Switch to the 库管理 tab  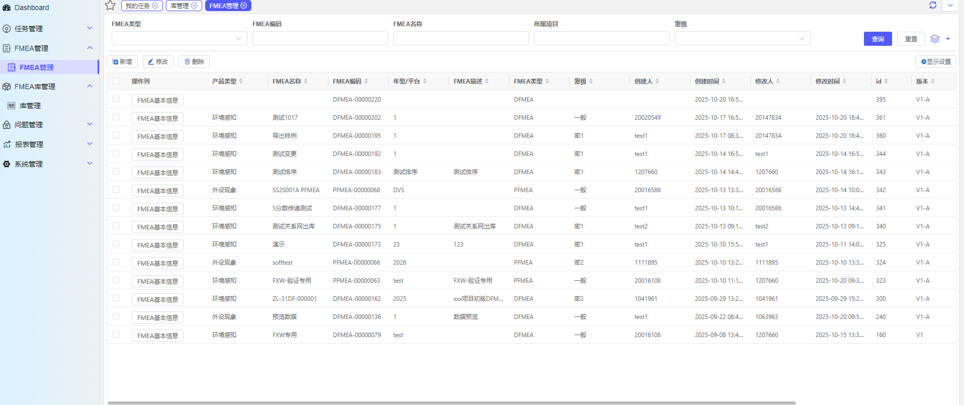pyautogui.click(x=180, y=6)
